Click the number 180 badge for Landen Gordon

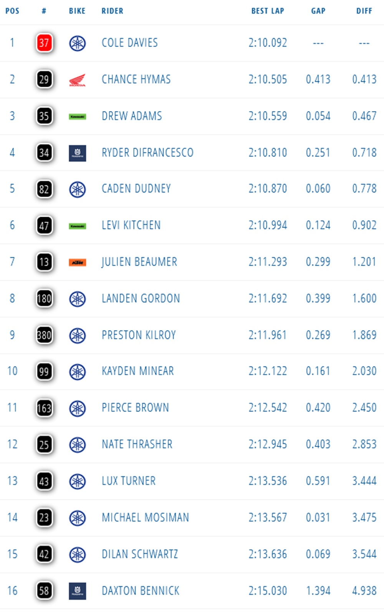44,298
